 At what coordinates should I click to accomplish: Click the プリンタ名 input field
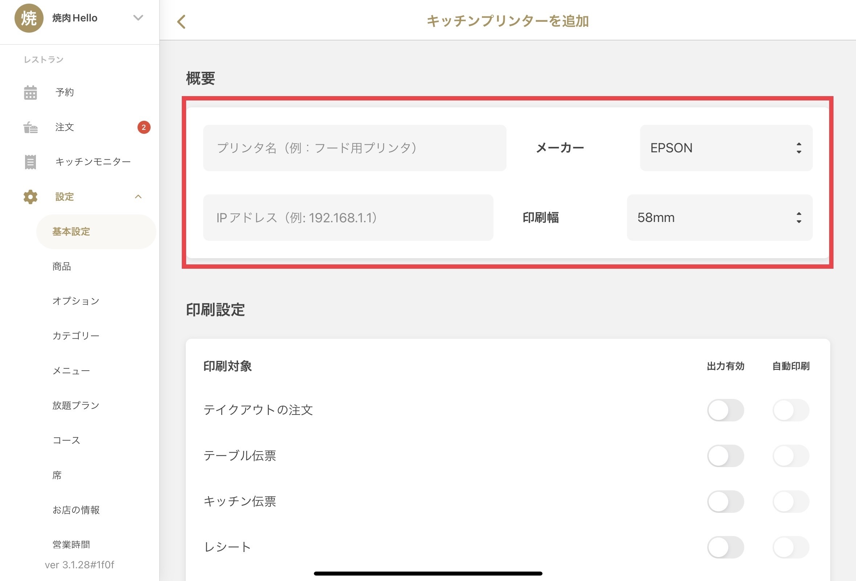pos(354,148)
